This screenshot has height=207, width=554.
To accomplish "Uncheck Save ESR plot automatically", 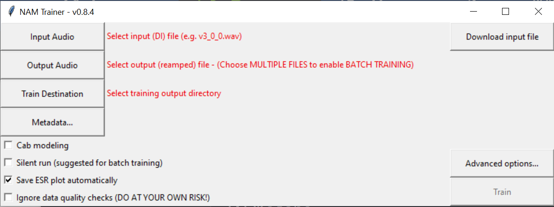I will coord(8,180).
